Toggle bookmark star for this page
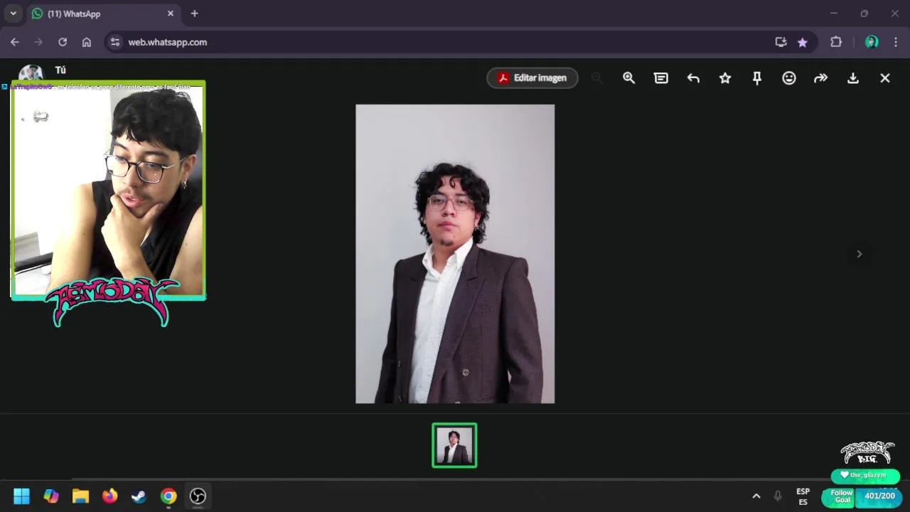The image size is (910, 512). 802,42
